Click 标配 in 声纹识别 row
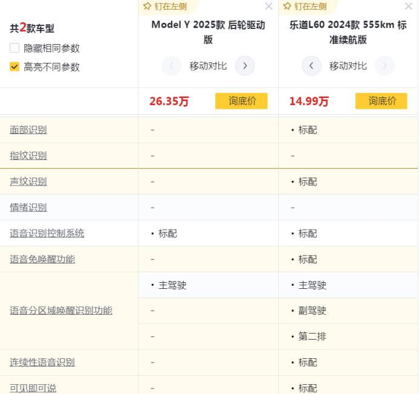 tap(308, 182)
